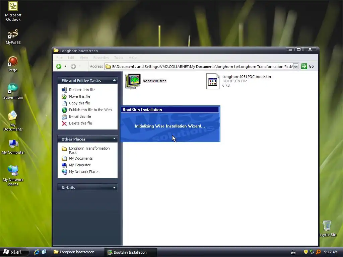
Task: Click inside the Address path field
Action: point(202,67)
